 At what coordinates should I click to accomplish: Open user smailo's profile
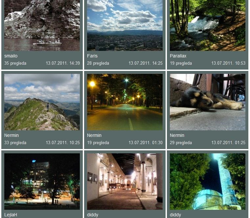click(x=11, y=56)
